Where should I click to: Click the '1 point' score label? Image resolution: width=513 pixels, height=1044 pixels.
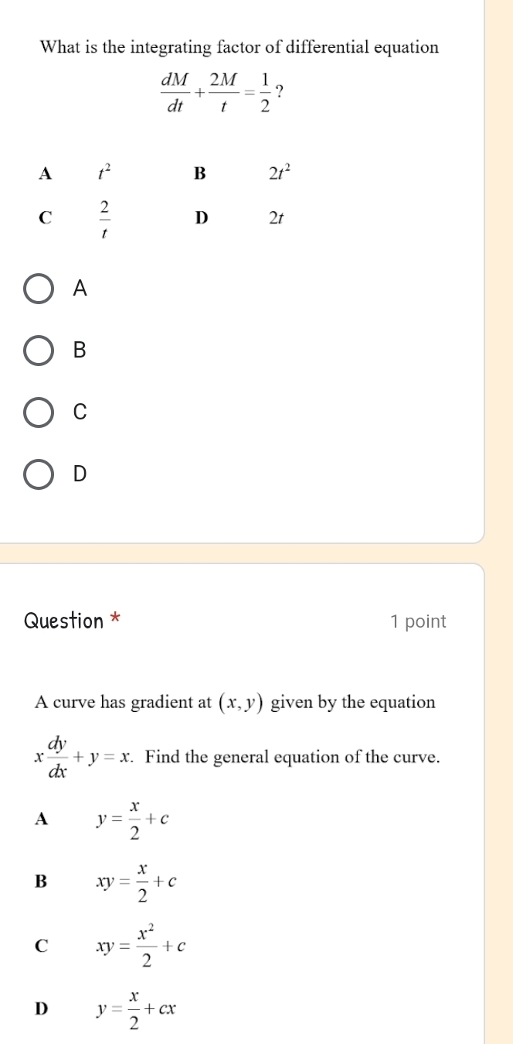418,621
